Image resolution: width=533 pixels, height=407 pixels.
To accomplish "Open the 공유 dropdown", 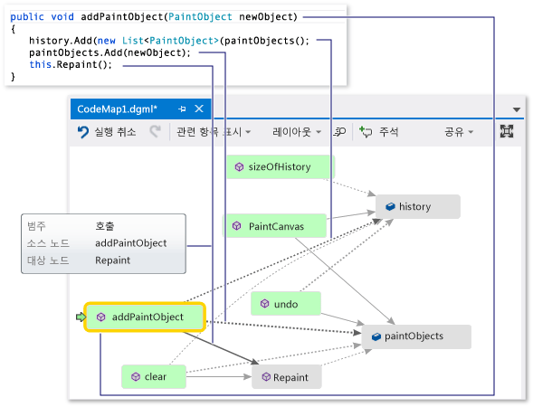I will tap(459, 132).
